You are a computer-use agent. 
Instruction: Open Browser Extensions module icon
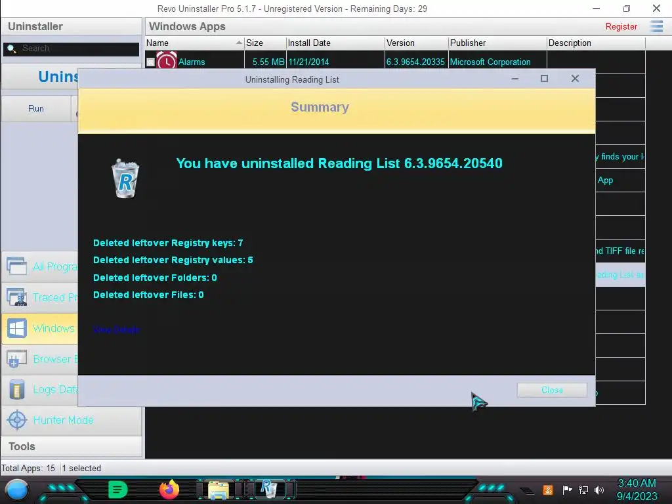click(x=16, y=359)
